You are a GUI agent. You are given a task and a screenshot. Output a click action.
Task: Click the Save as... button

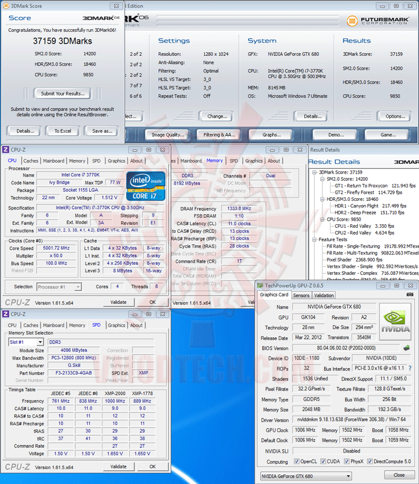pyautogui.click(x=102, y=131)
